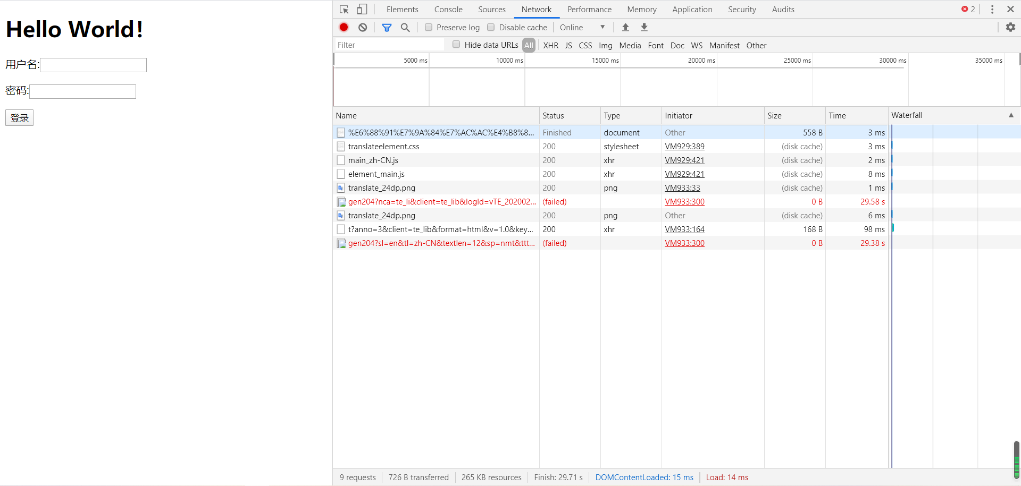
Task: Stop recording network log (red dot)
Action: tap(344, 27)
